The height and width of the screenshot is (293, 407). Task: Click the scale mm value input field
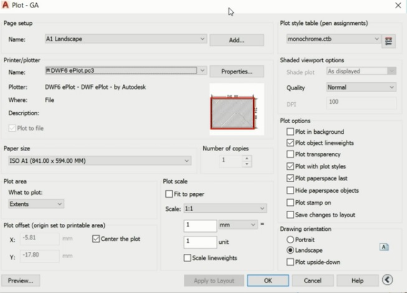pos(200,226)
